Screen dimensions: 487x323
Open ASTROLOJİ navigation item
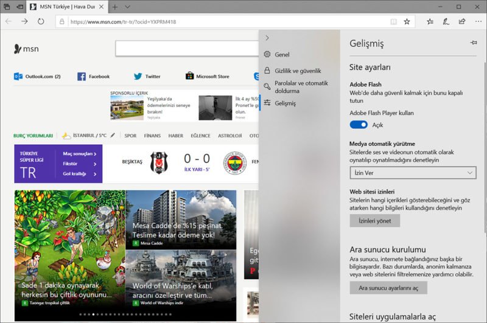point(230,136)
